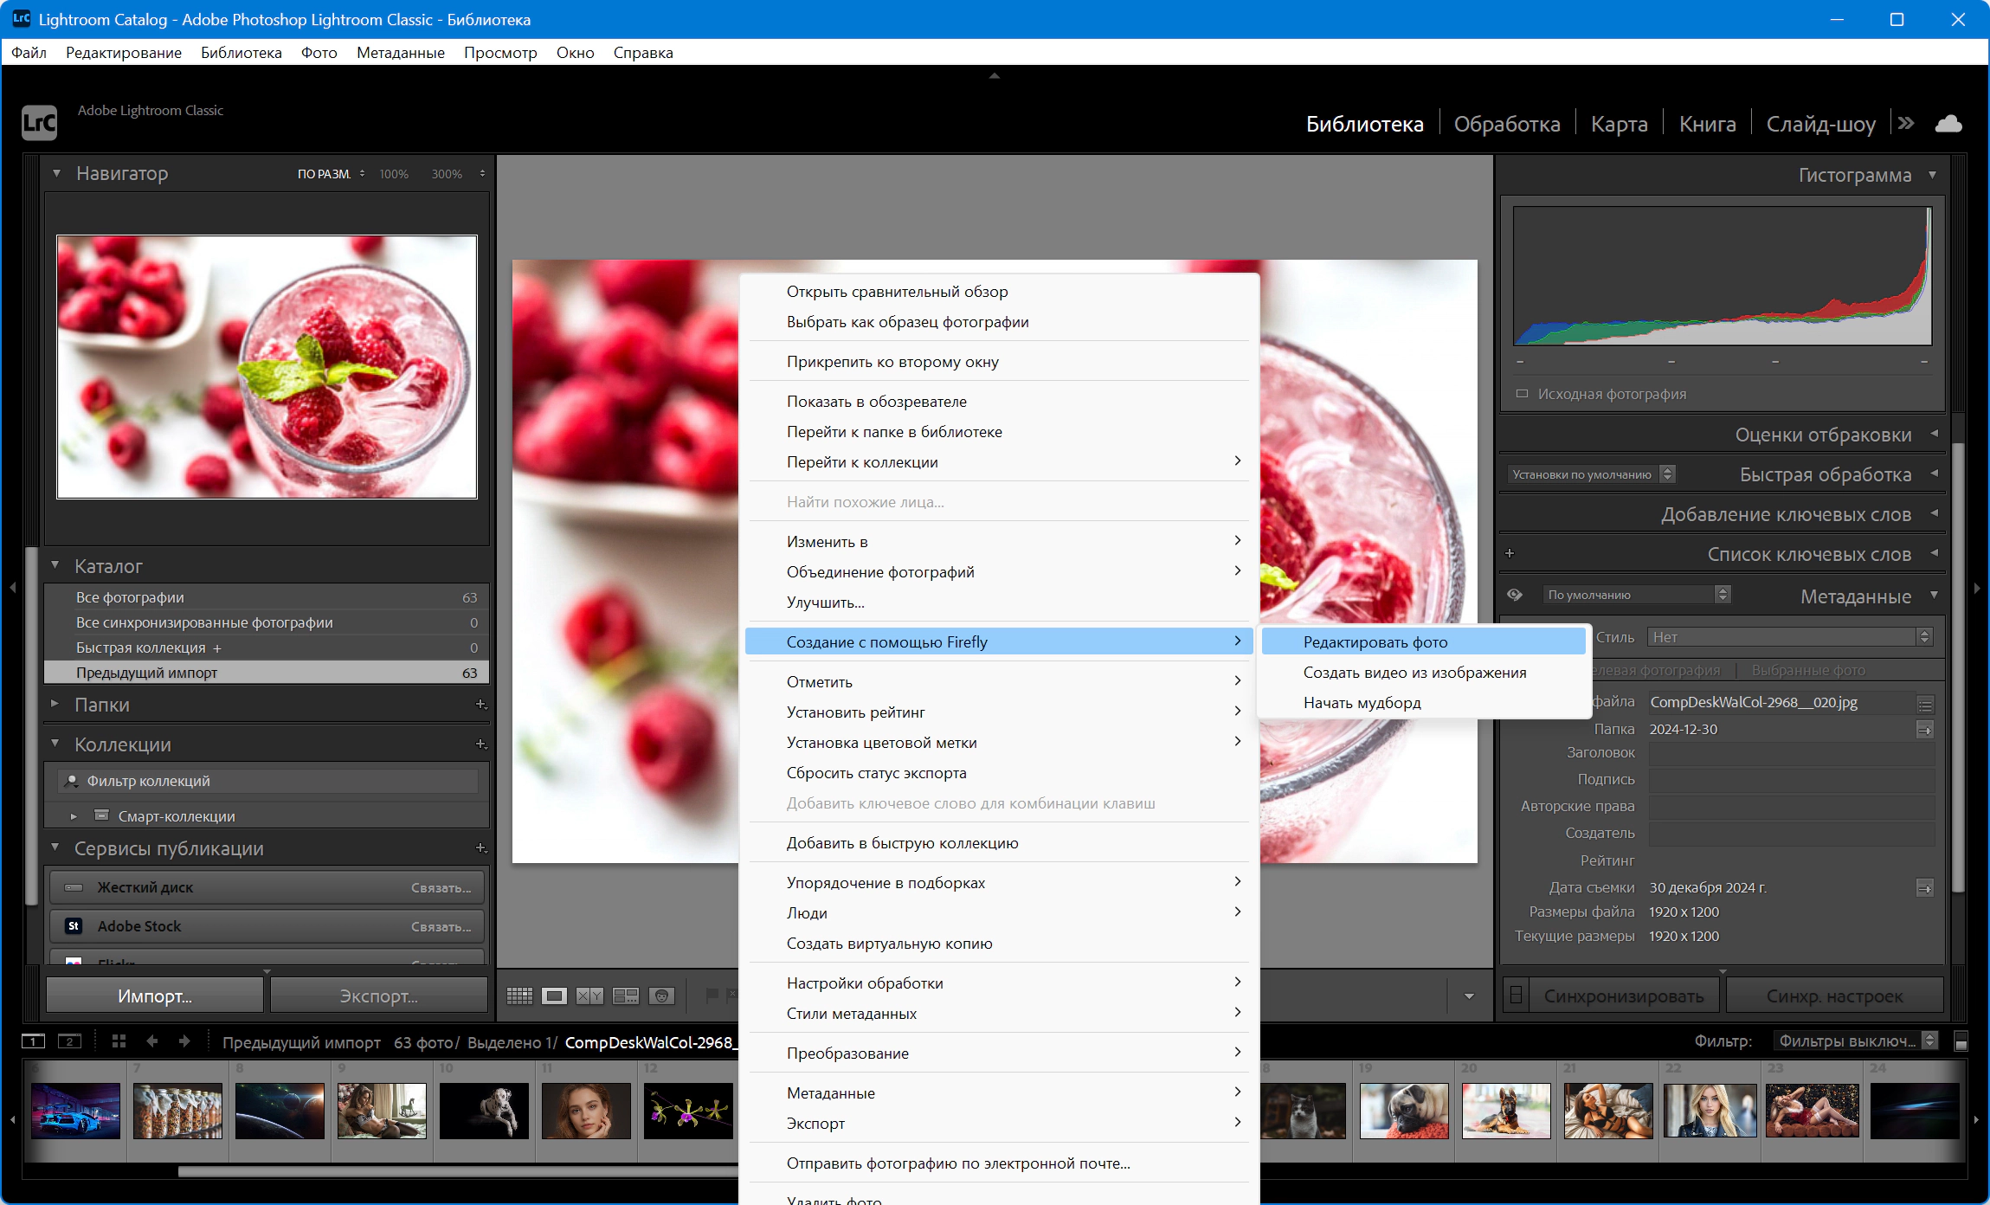
Task: Go back using filmstrip left arrow
Action: pos(152,1041)
